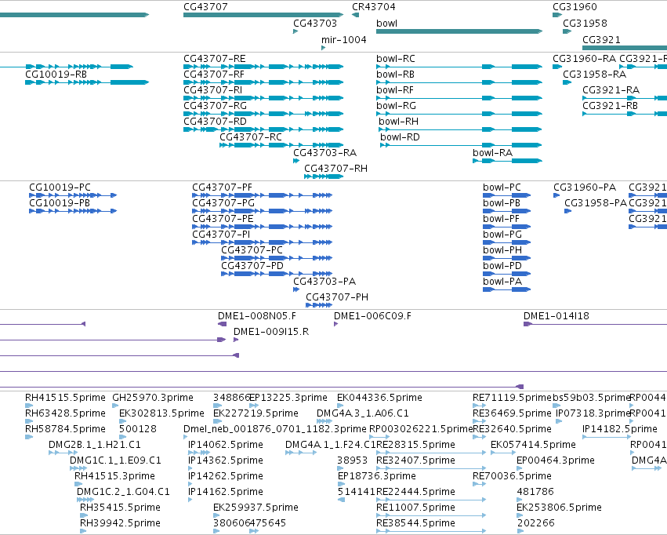This screenshot has width=667, height=535.
Task: Select CG43707-RC transcript label
Action: coord(251,137)
